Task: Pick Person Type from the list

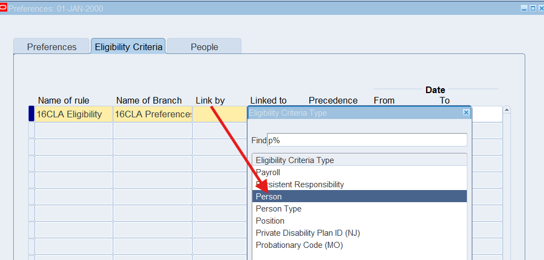Action: 278,209
